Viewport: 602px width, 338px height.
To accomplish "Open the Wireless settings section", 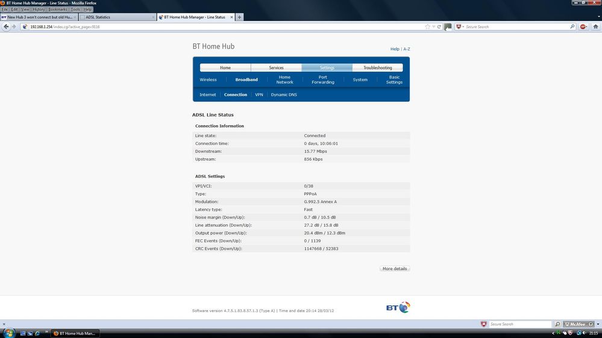I will tap(208, 80).
